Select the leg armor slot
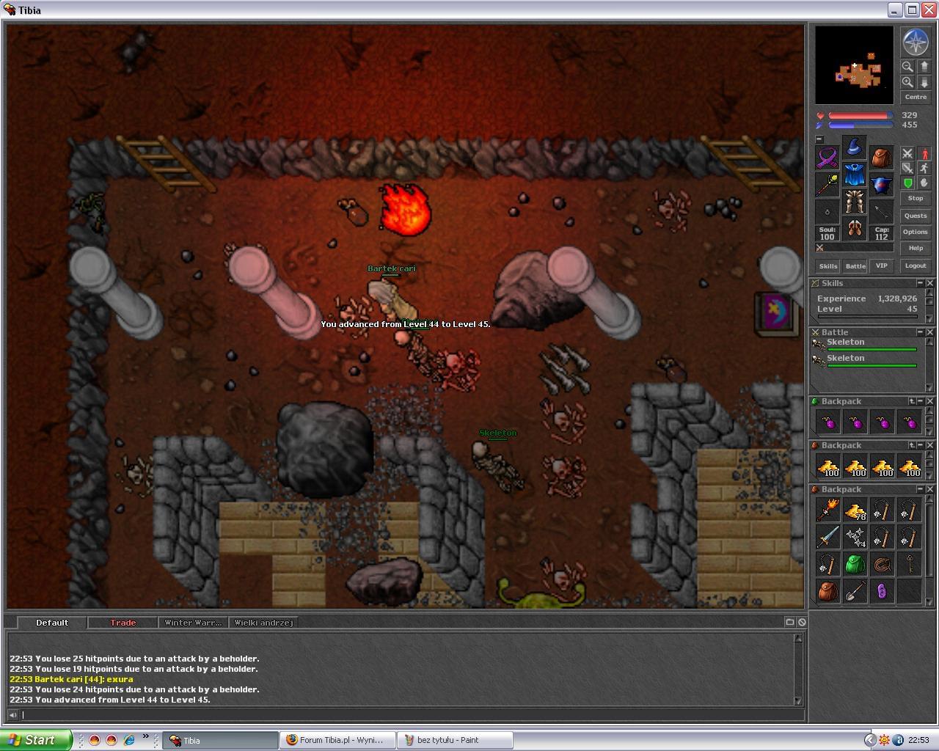939x751 pixels. [x=855, y=202]
